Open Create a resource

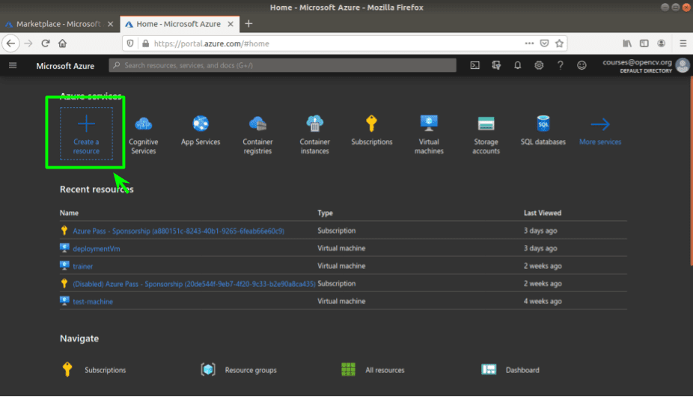(86, 133)
